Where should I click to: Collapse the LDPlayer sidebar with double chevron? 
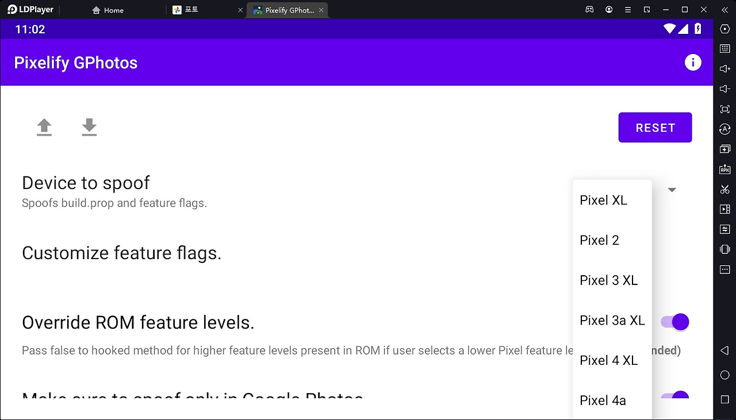pos(723,10)
